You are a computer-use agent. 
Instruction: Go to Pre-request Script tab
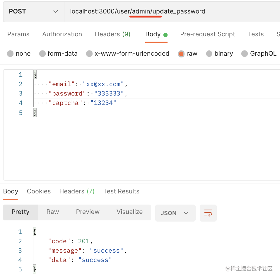coord(207,34)
